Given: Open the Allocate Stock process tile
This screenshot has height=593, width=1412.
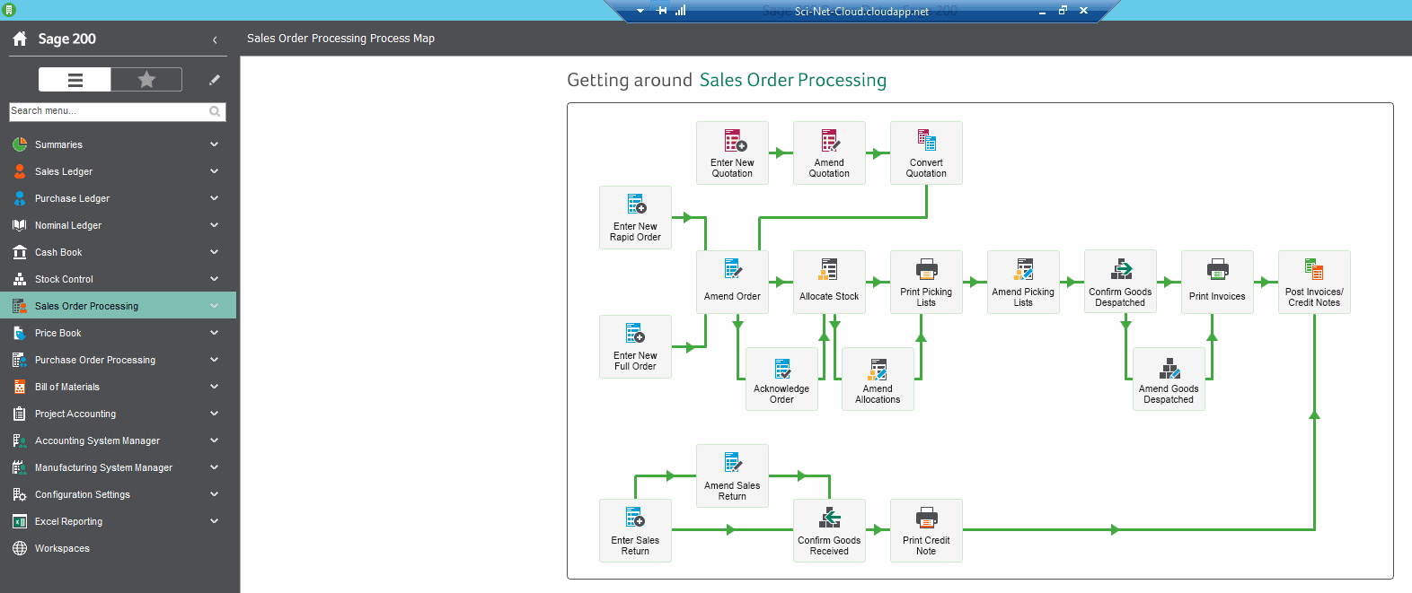Looking at the screenshot, I should (829, 282).
